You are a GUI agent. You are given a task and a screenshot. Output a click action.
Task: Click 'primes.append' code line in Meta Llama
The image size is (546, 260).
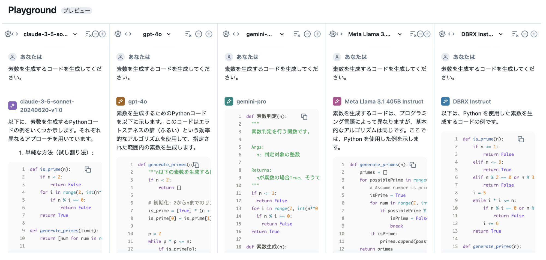point(403,241)
